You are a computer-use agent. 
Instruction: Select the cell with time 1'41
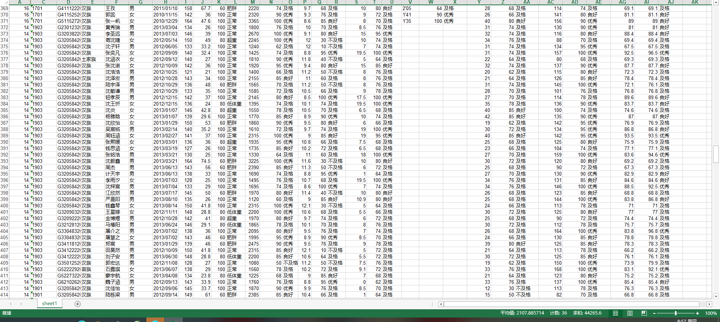point(410,15)
